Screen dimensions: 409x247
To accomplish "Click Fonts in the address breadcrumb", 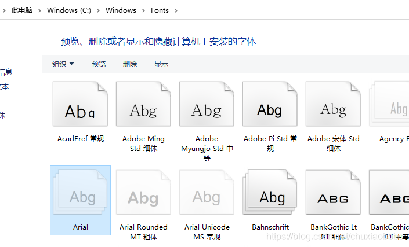I will 160,10.
